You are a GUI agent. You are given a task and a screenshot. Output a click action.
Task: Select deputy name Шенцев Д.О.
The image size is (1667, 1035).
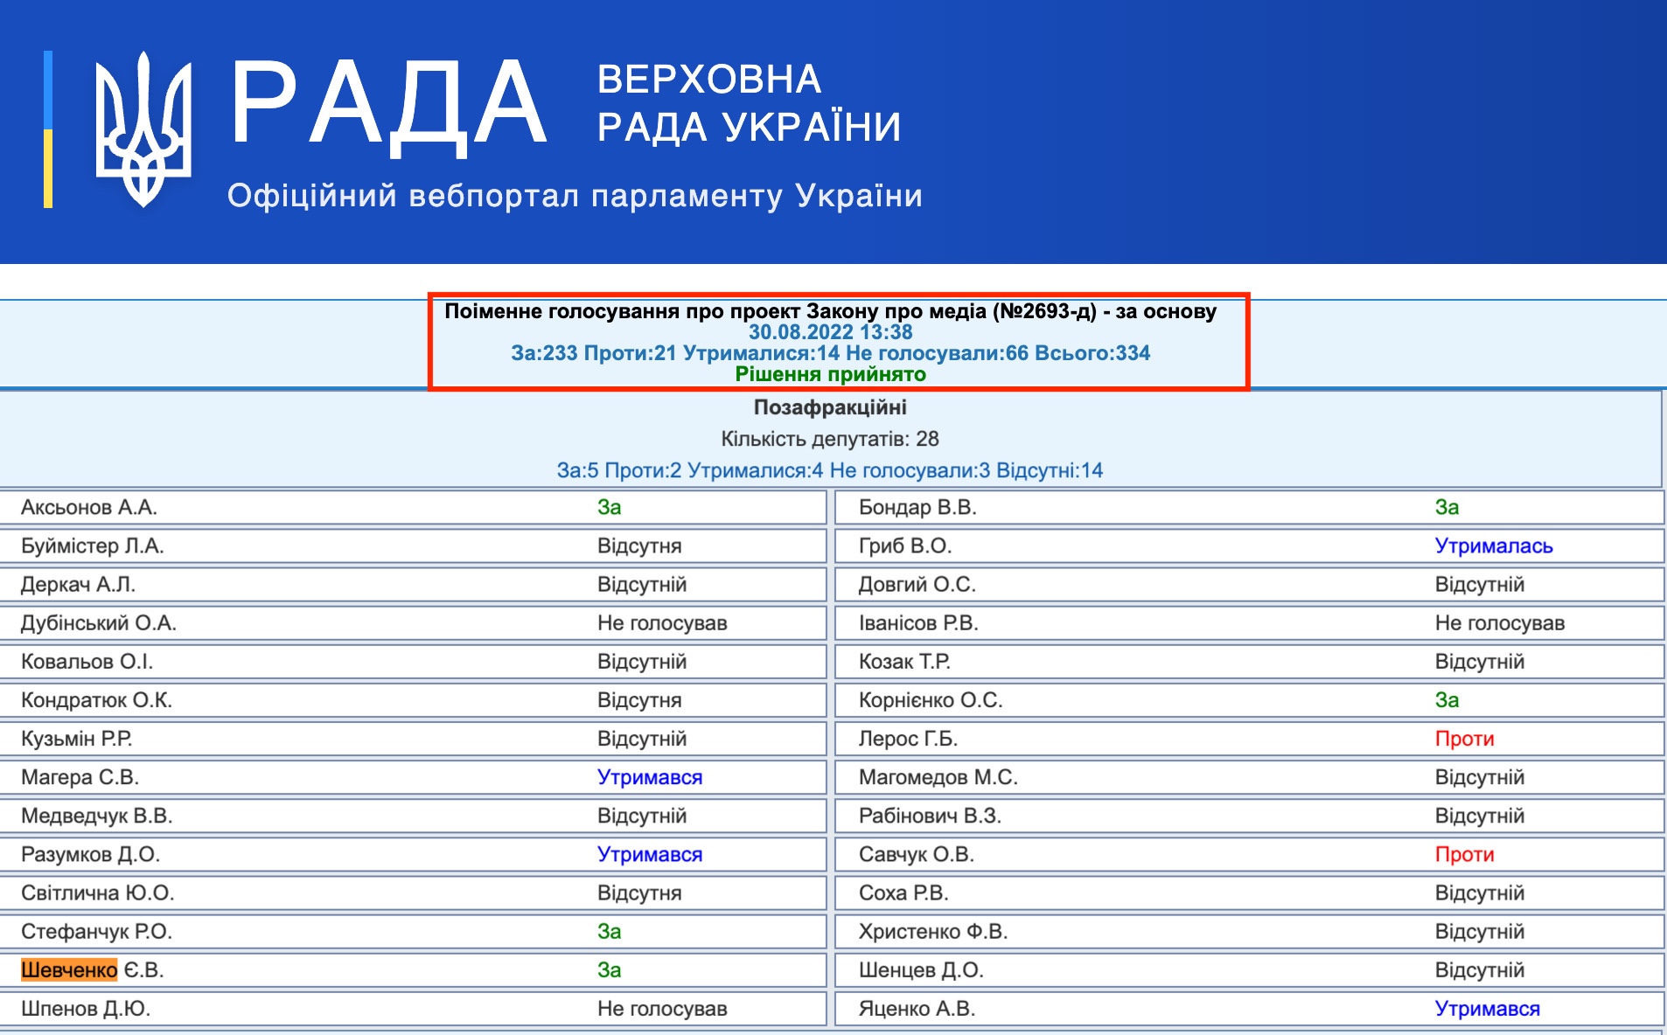pyautogui.click(x=921, y=969)
